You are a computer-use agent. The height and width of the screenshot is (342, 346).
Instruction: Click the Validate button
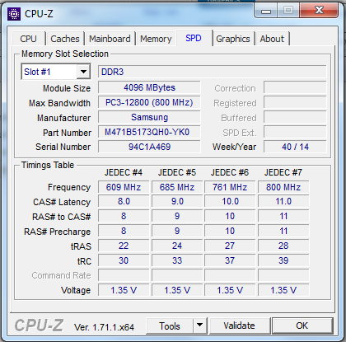(239, 326)
